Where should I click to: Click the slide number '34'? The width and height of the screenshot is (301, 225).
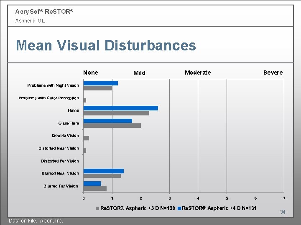(x=283, y=212)
